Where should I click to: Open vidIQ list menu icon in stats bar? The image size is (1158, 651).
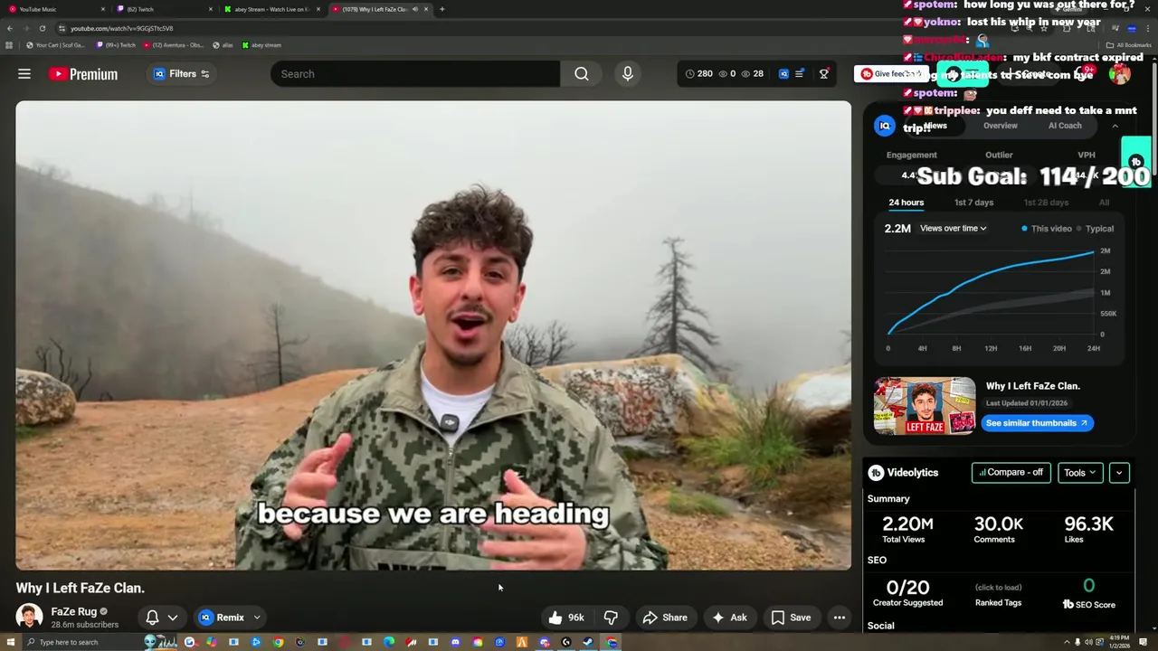point(800,74)
